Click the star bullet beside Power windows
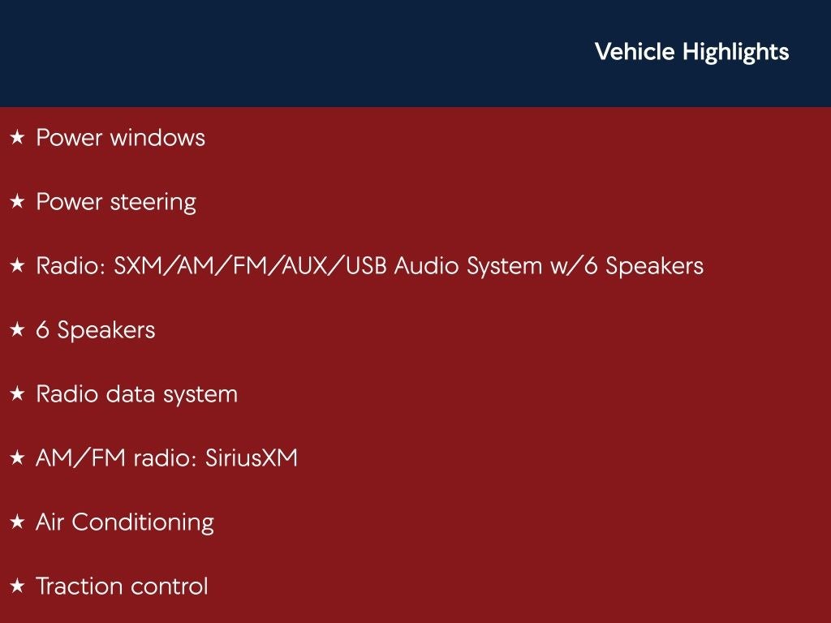 tap(17, 138)
